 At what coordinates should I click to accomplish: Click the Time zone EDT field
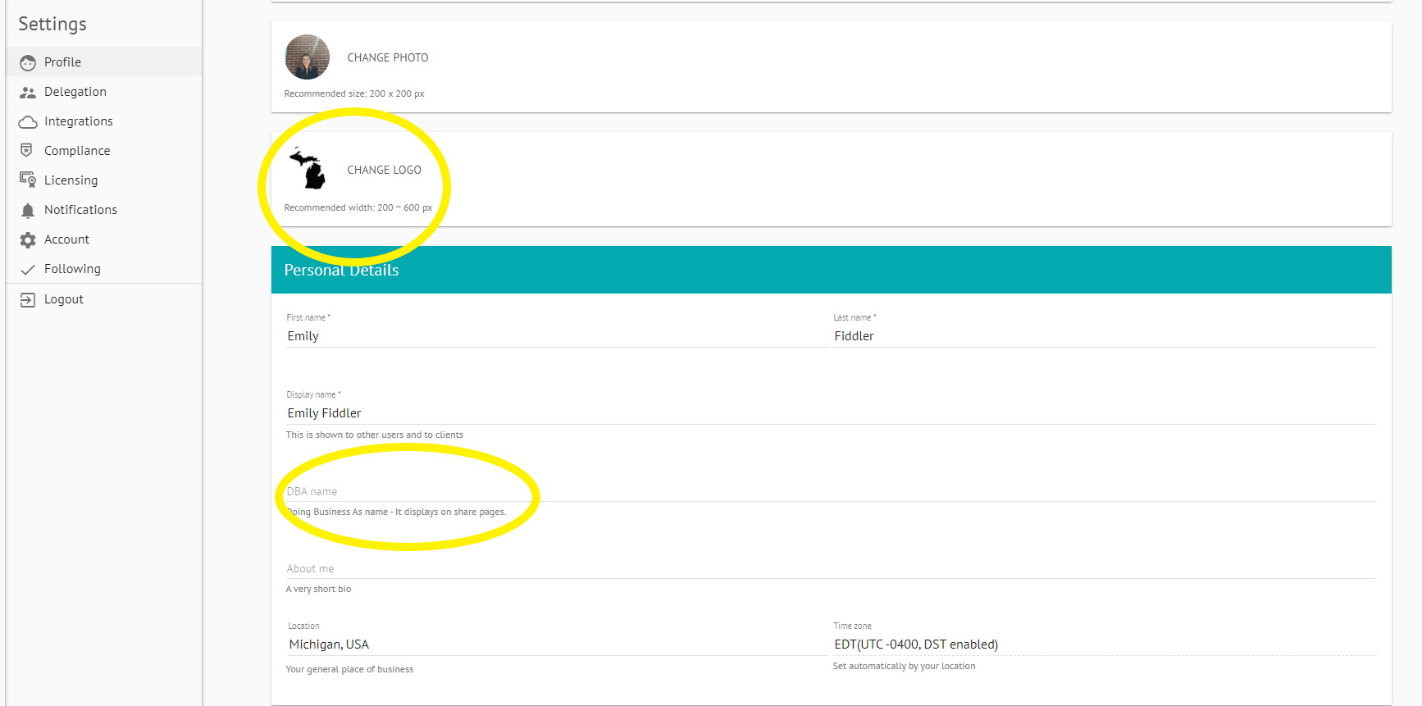pos(1104,645)
